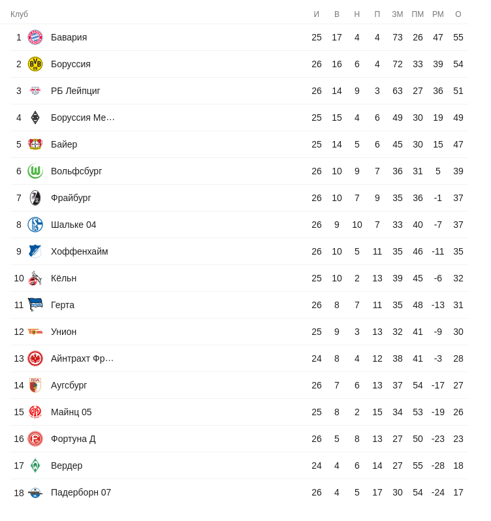The width and height of the screenshot is (491, 521).
Task: Click the Borussia Dortmund BVB logo
Action: pyautogui.click(x=35, y=64)
